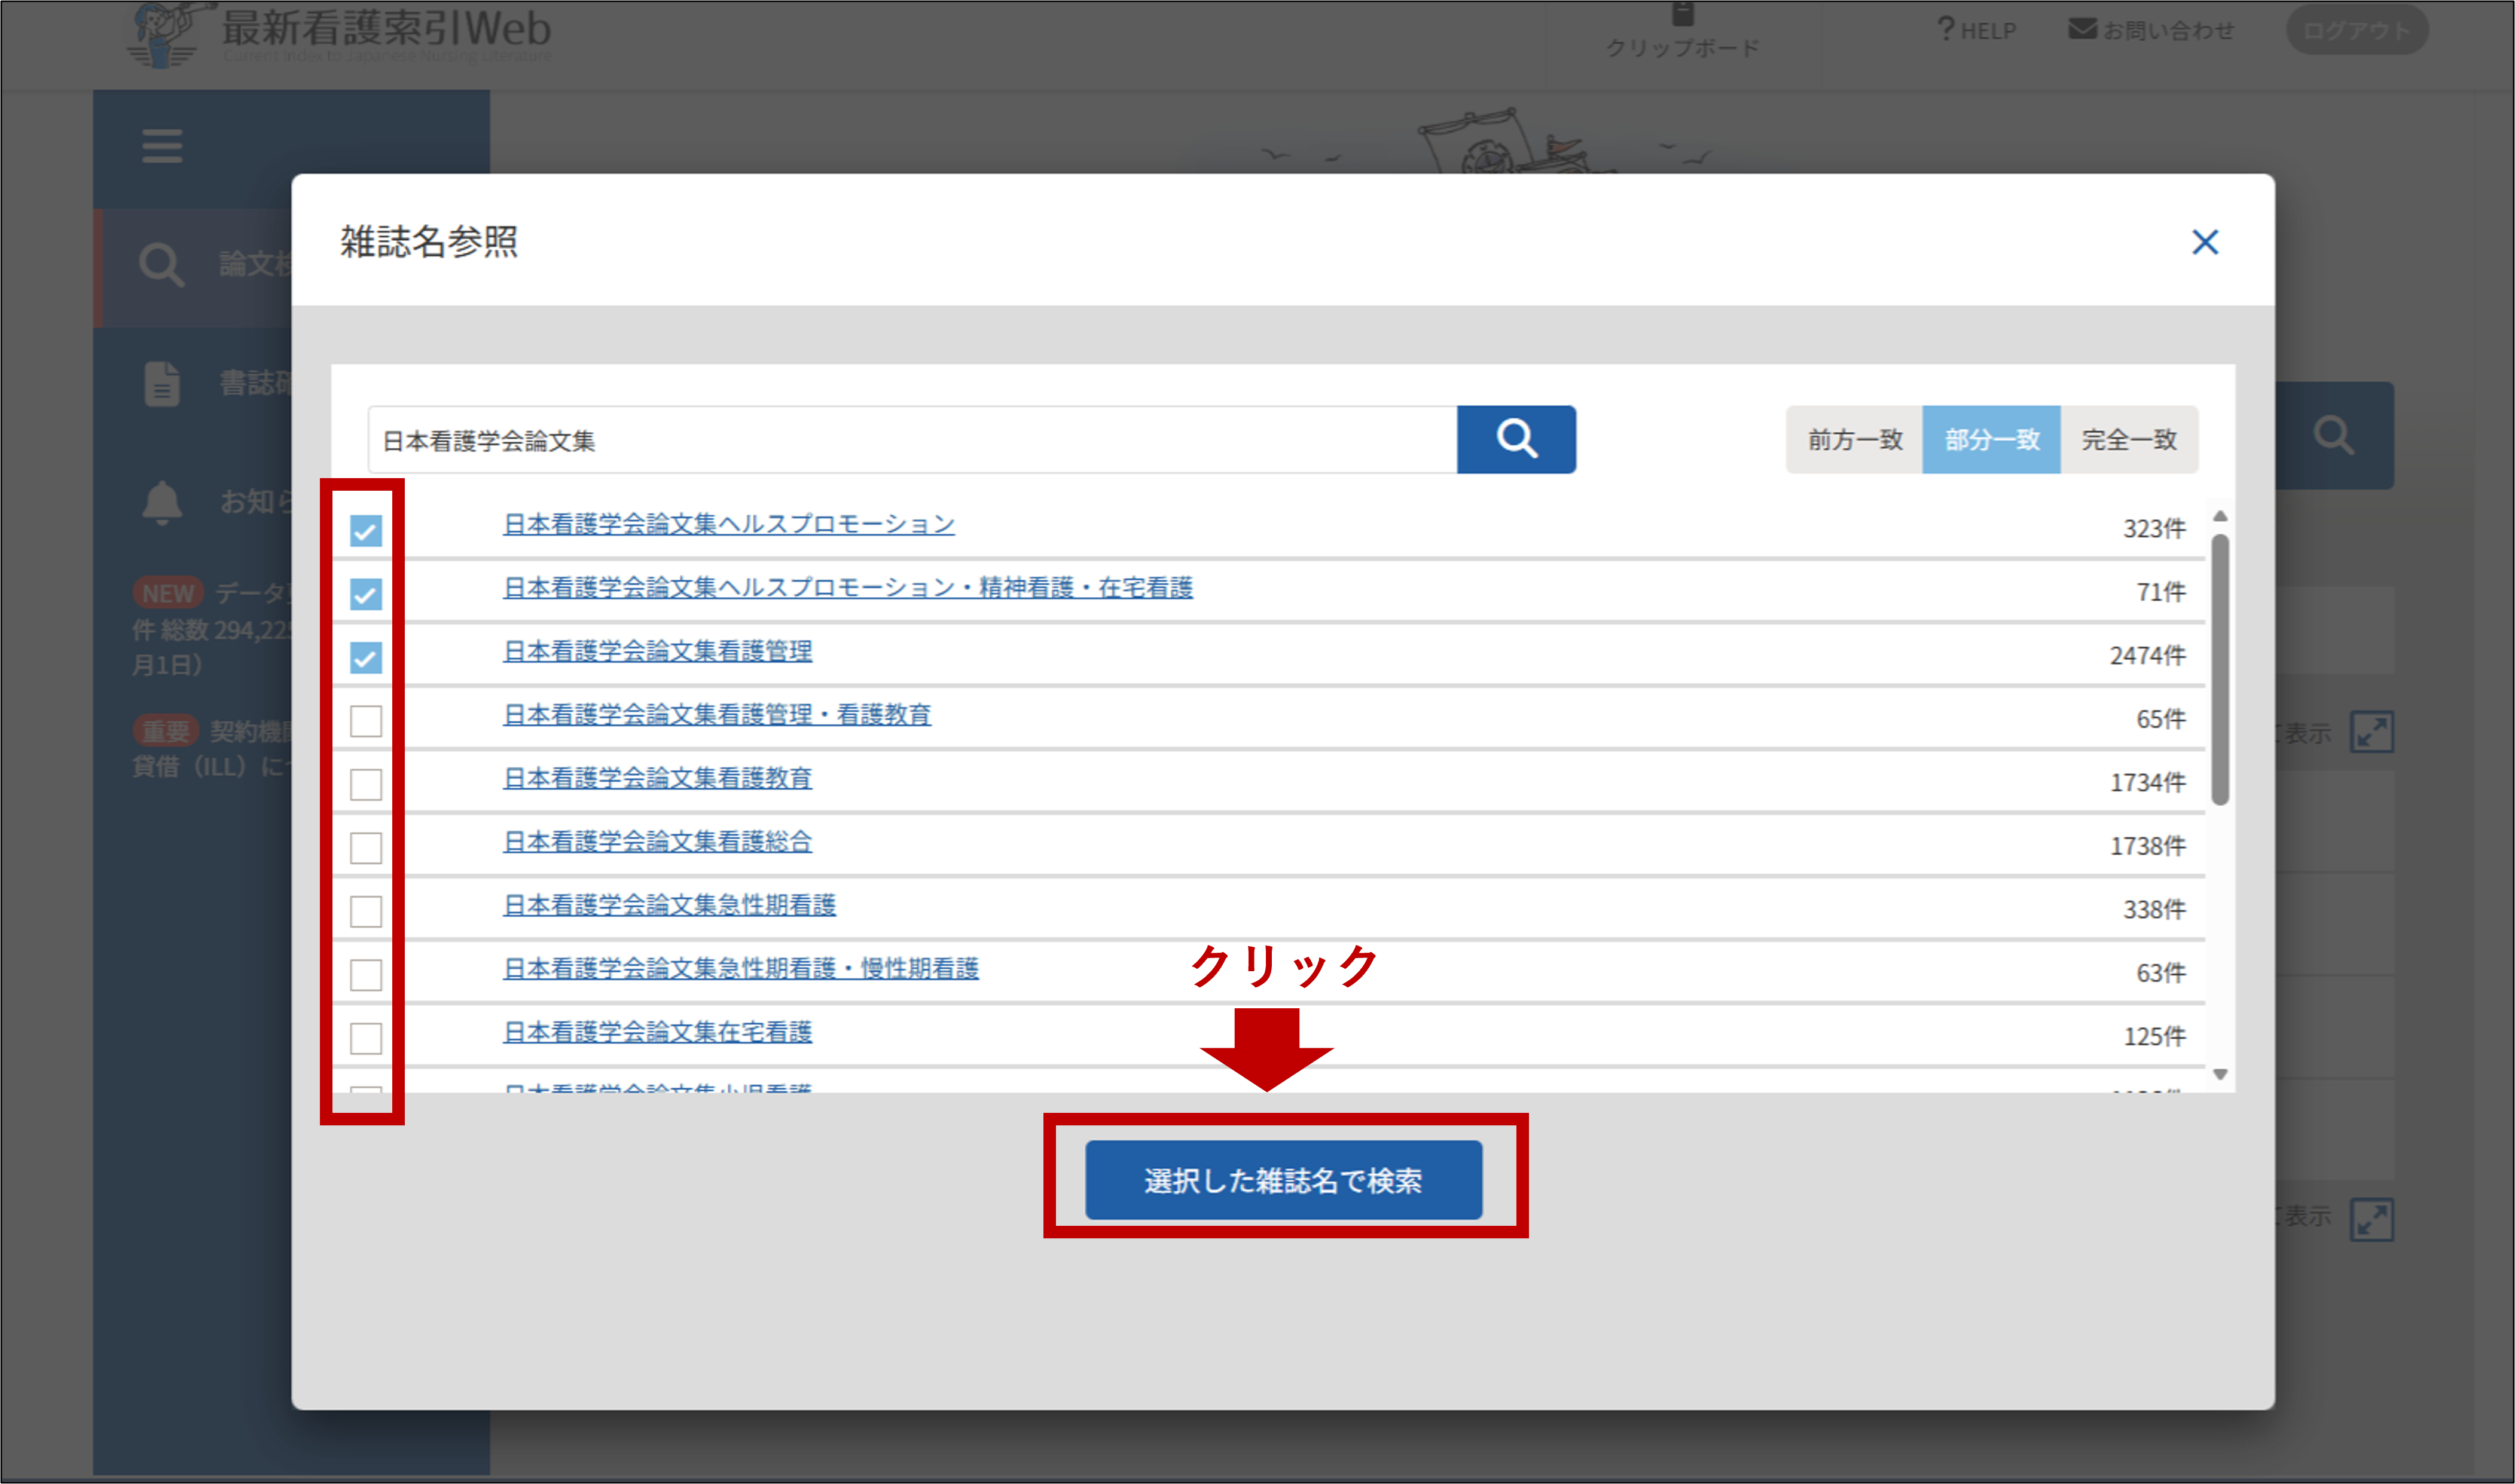
Task: Check the 急性期看護・慢性期看護 checkbox
Action: pyautogui.click(x=366, y=975)
